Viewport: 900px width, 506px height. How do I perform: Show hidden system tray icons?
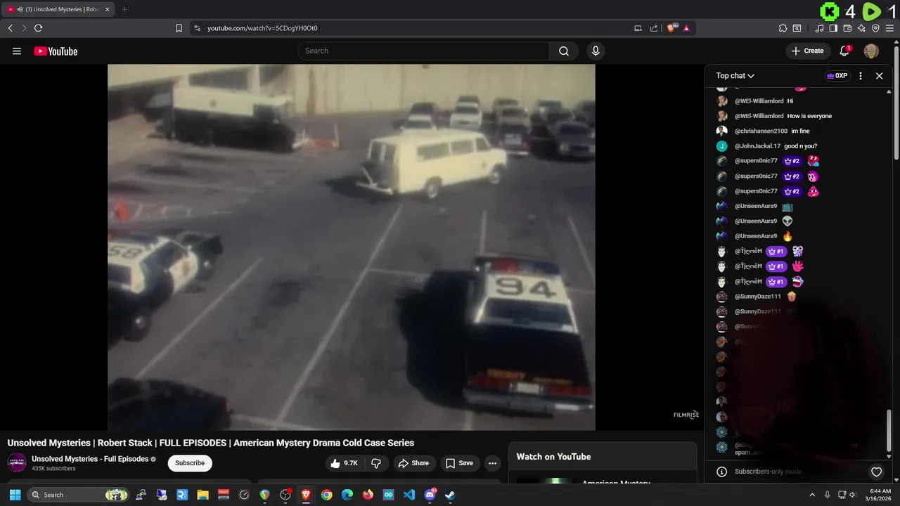[812, 495]
